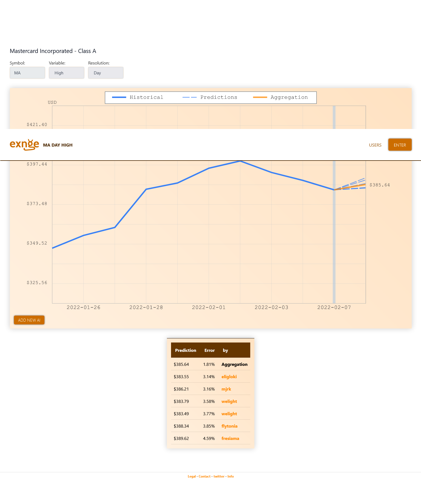
Task: Click the $386.21 prediction cell
Action: (181, 389)
